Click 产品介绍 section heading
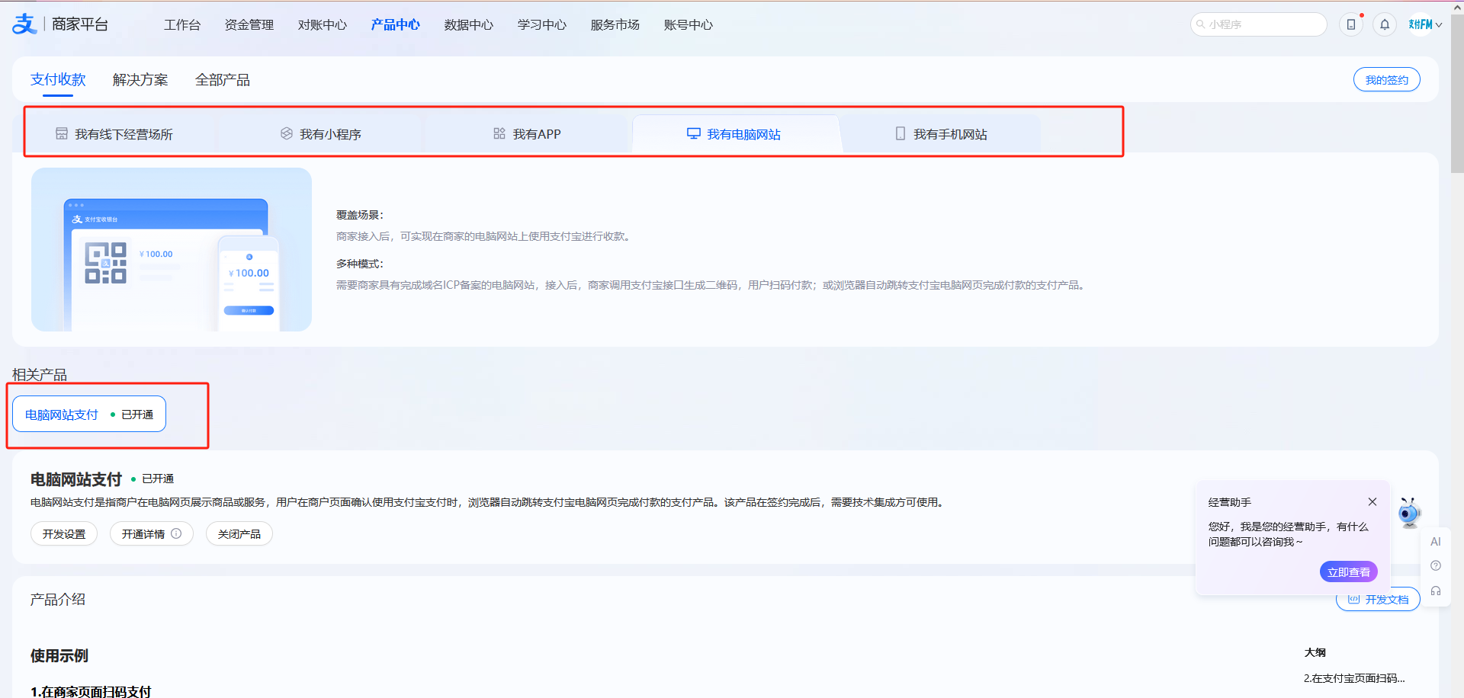1464x698 pixels. (58, 599)
